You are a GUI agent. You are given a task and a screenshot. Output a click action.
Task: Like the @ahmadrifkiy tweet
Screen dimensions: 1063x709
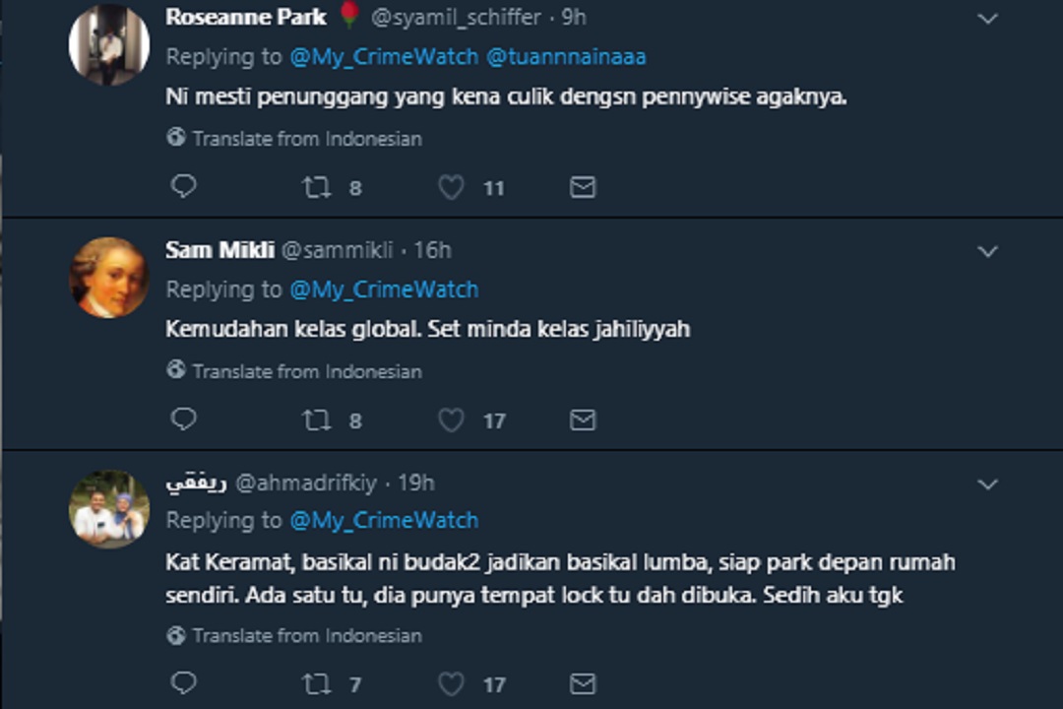(451, 682)
